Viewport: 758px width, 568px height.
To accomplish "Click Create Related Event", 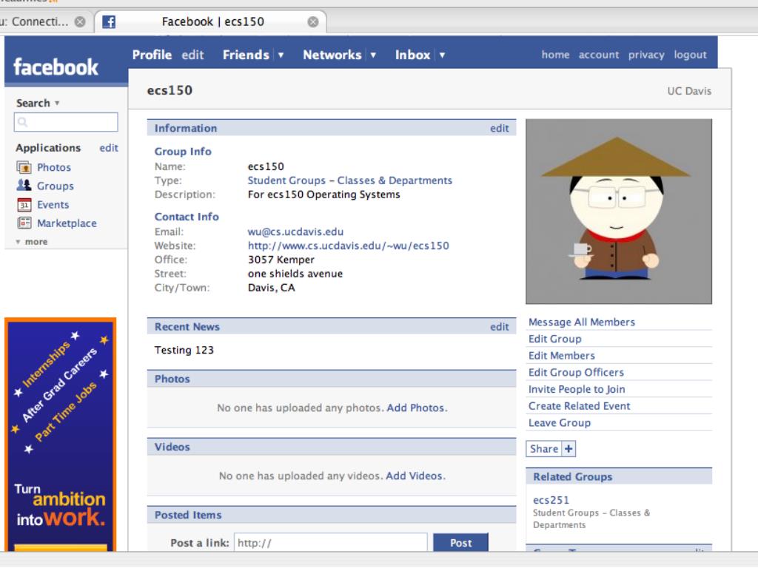I will tap(579, 406).
